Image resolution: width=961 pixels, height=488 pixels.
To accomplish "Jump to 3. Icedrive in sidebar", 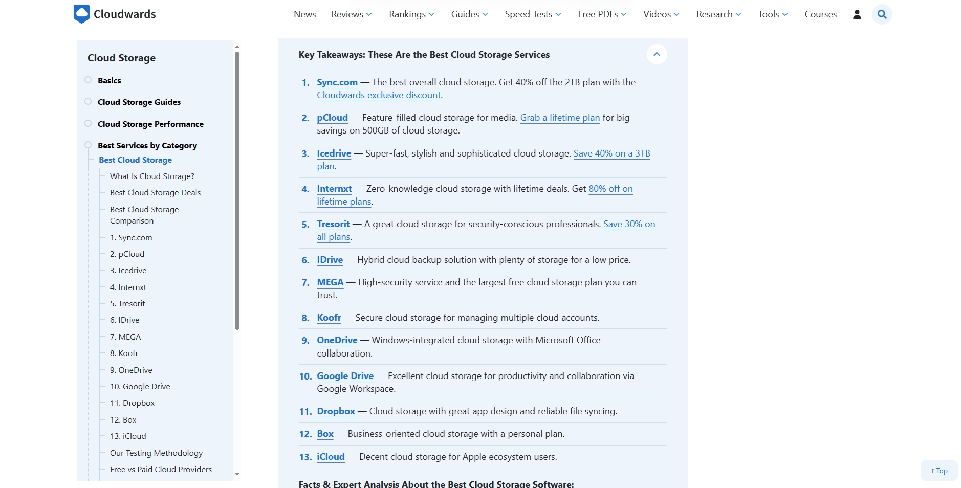I will [128, 270].
